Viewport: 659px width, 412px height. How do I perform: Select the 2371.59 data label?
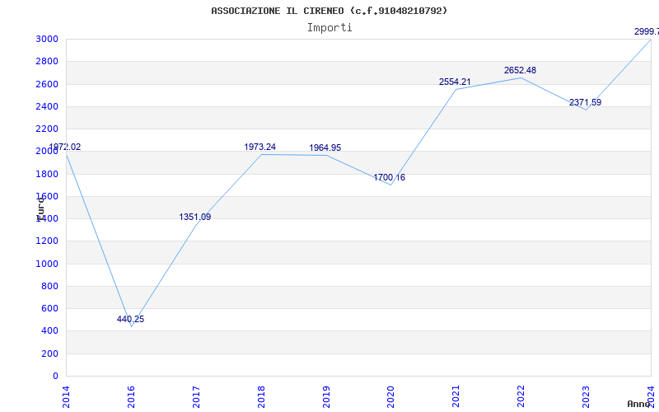pyautogui.click(x=586, y=102)
